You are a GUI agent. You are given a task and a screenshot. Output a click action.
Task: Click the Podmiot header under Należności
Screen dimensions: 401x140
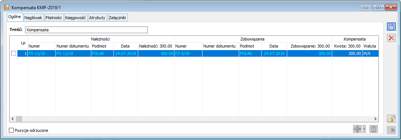[x=102, y=46]
